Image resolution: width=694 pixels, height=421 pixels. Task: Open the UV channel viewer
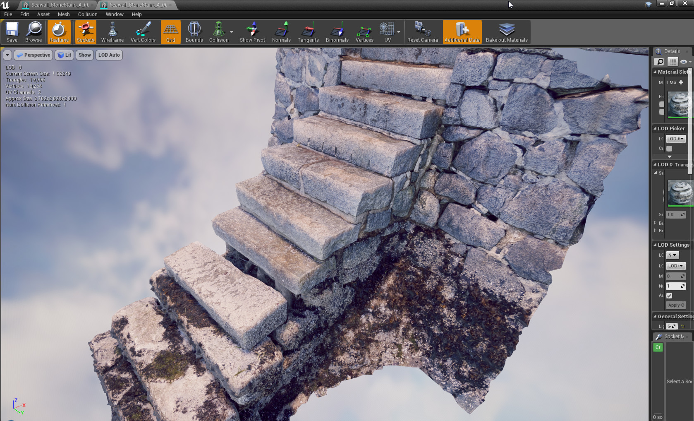tap(387, 32)
